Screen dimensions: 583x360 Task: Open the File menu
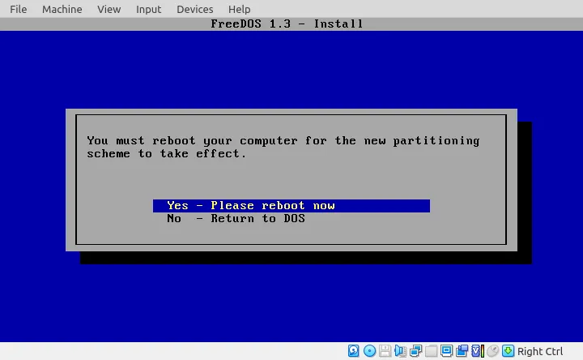coord(18,9)
